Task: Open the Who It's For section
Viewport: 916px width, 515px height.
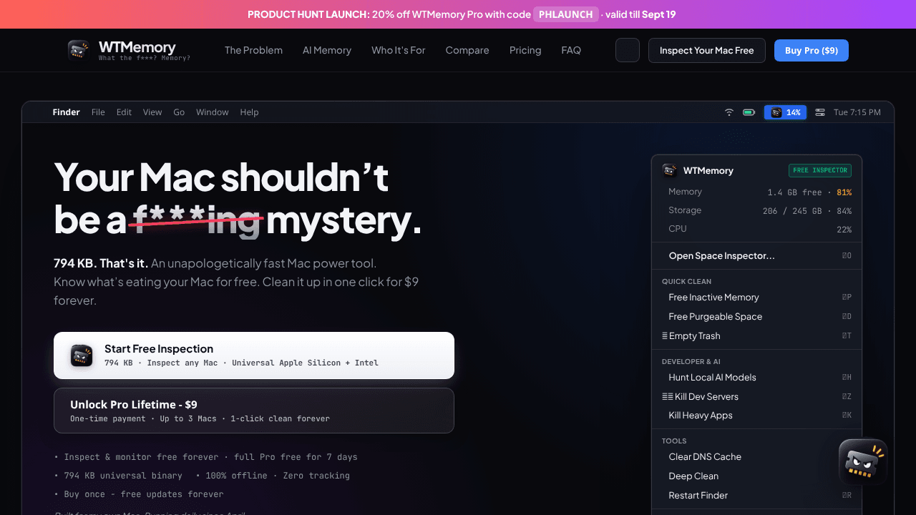Action: point(399,50)
